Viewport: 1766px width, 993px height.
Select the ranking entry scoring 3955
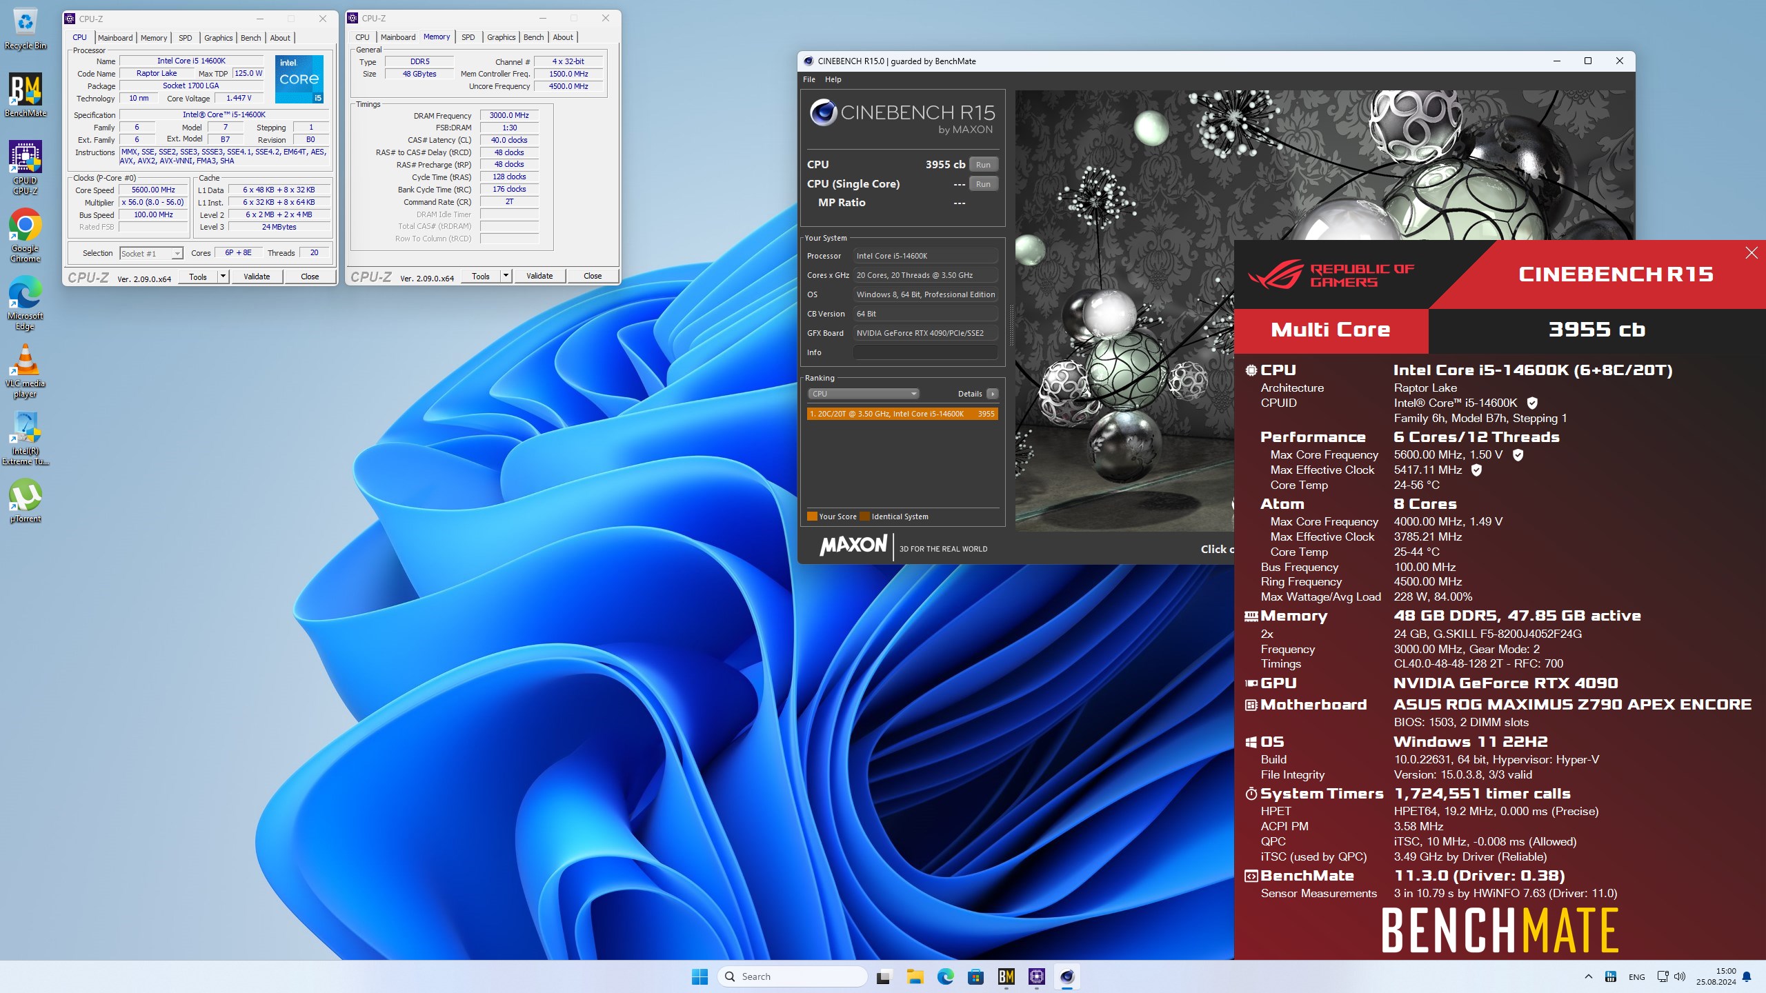coord(902,414)
